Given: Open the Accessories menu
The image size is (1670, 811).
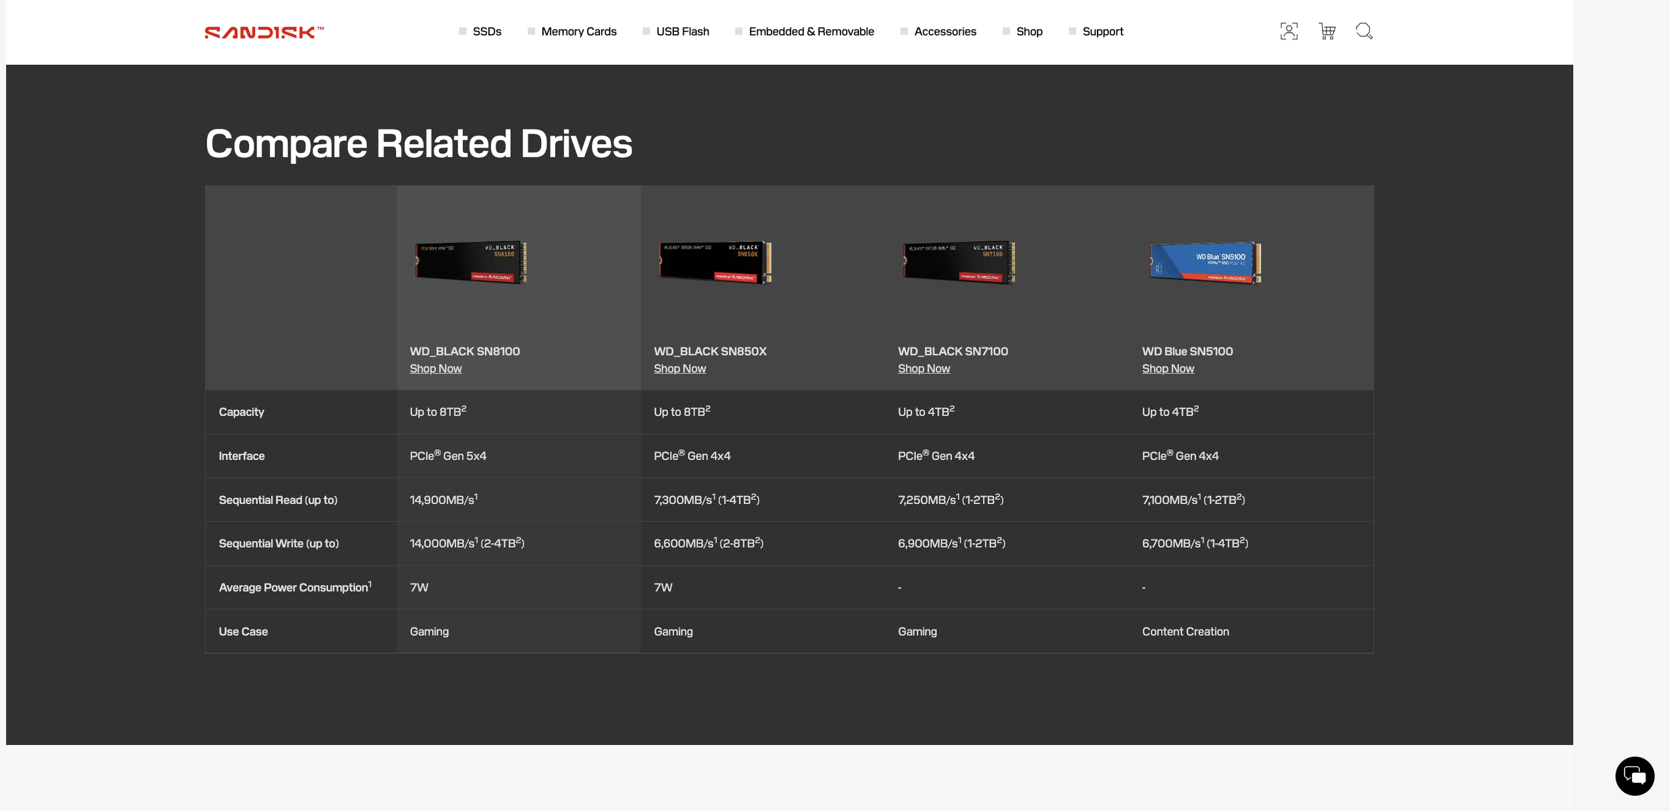Looking at the screenshot, I should point(945,31).
